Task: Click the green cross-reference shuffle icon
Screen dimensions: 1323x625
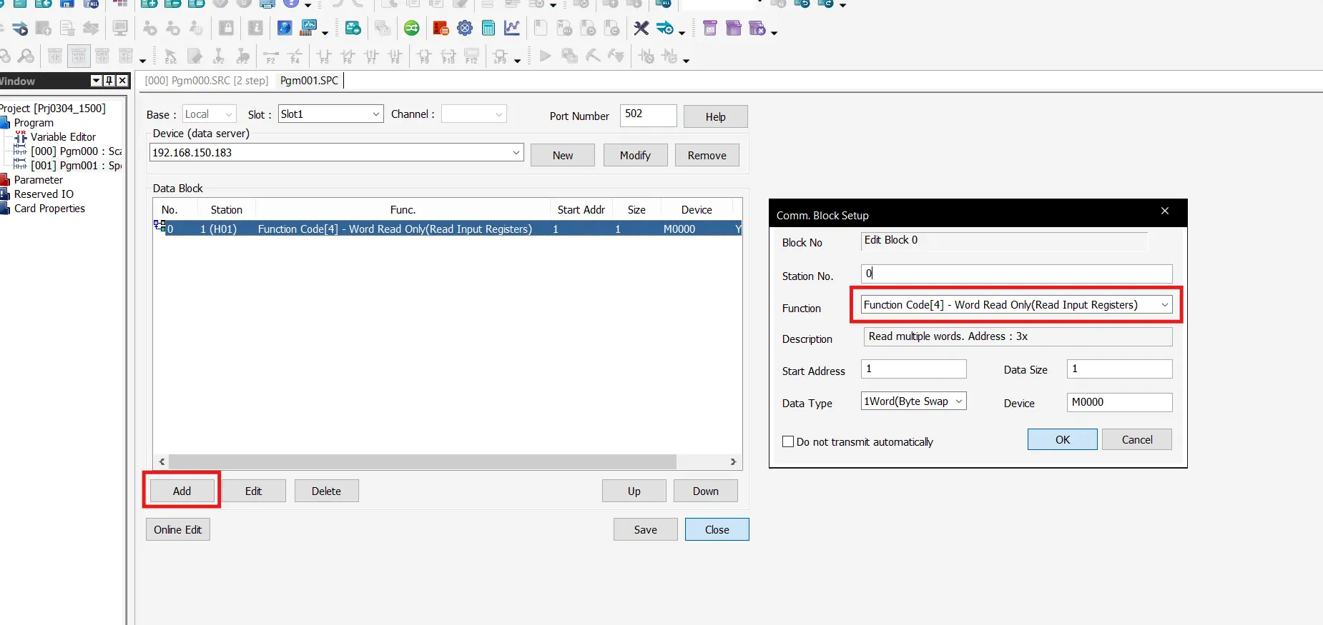Action: pos(412,29)
